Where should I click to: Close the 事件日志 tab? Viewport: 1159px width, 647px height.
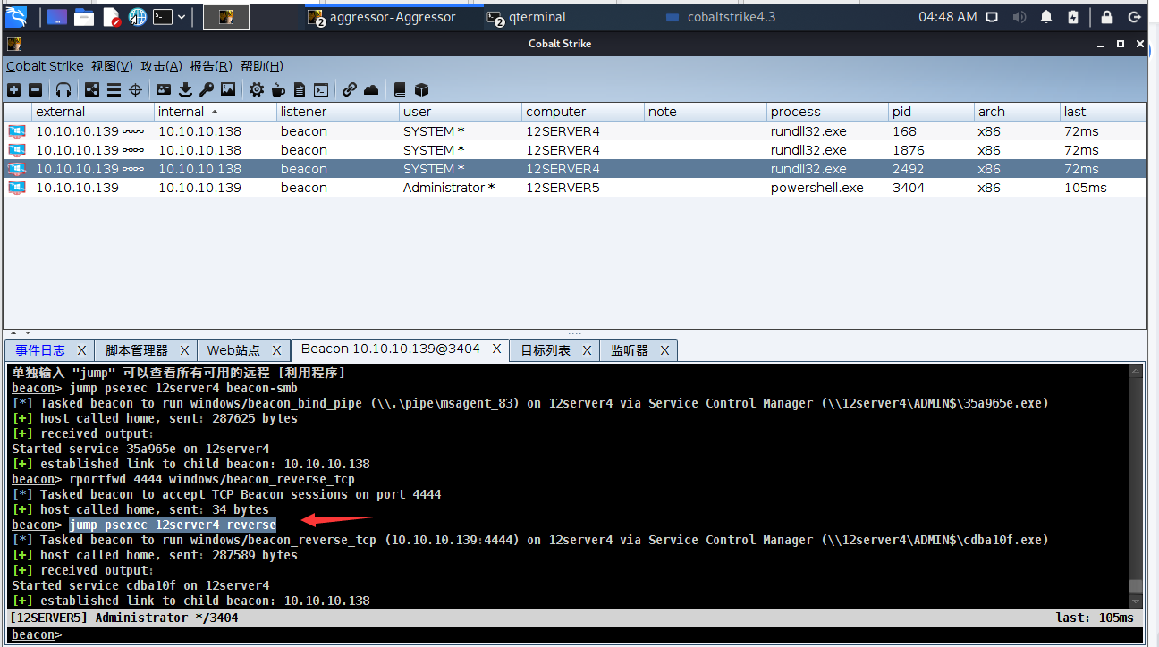[81, 350]
